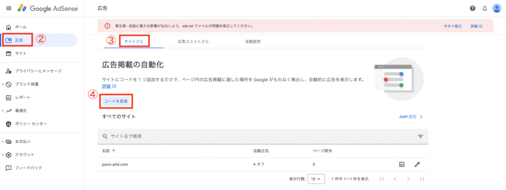Open サイト in the sidebar

(x=21, y=53)
